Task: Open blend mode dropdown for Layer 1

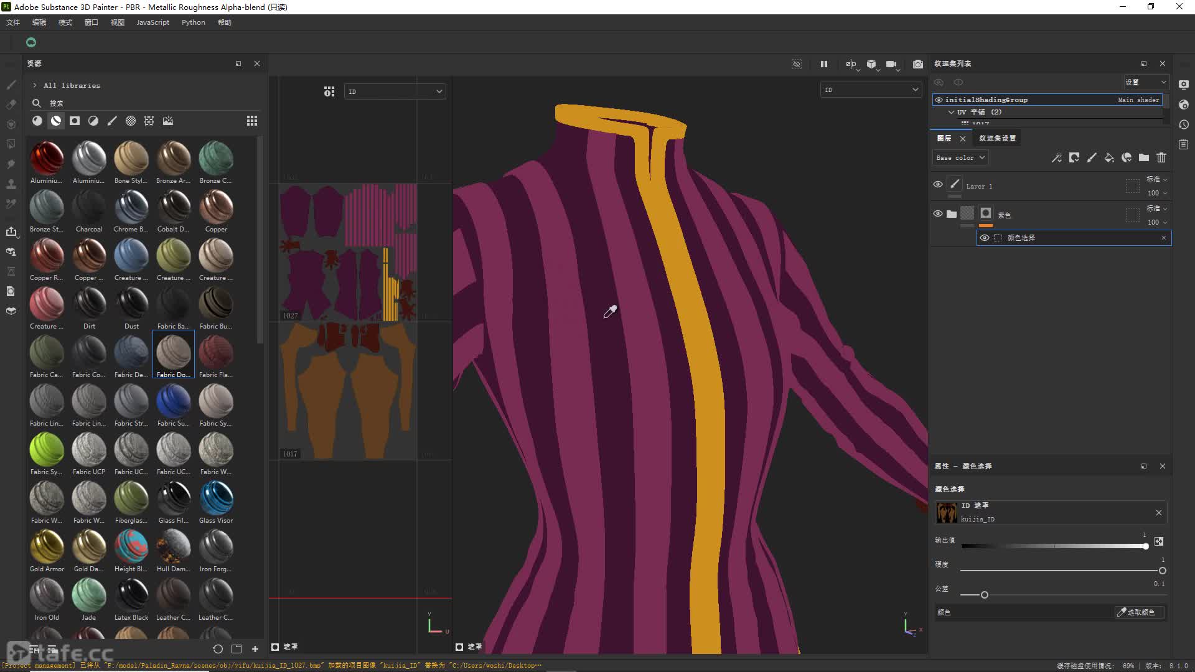Action: pos(1156,179)
